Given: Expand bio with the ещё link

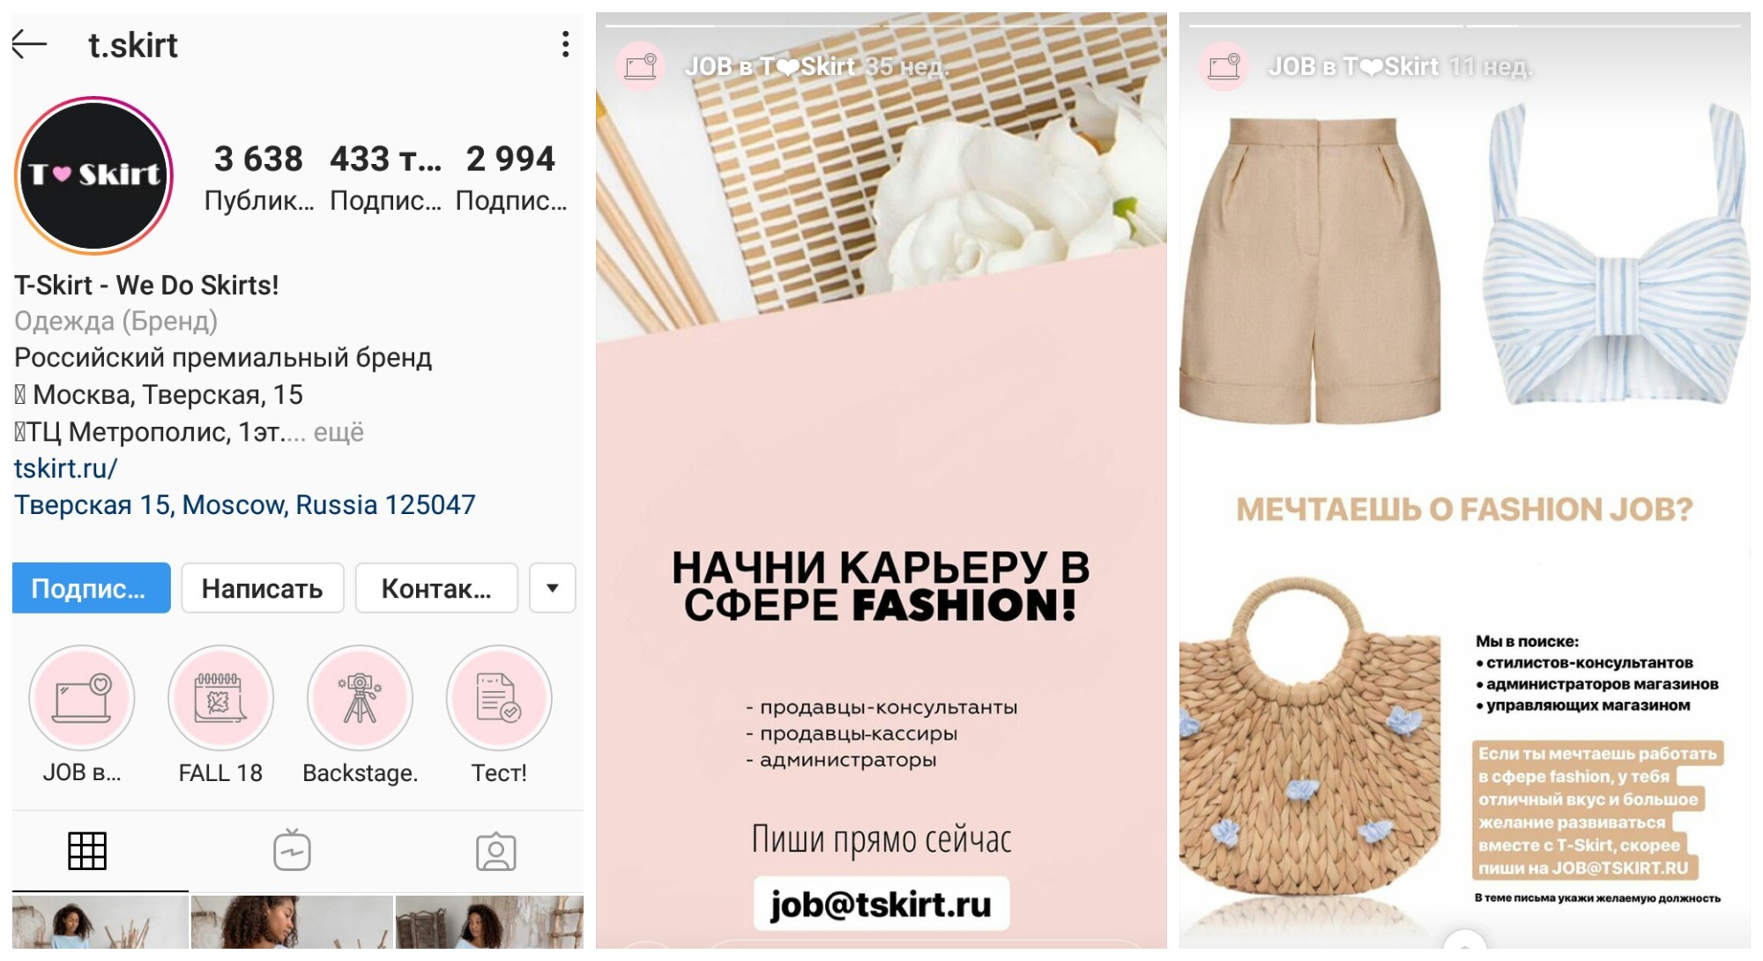Looking at the screenshot, I should point(338,432).
